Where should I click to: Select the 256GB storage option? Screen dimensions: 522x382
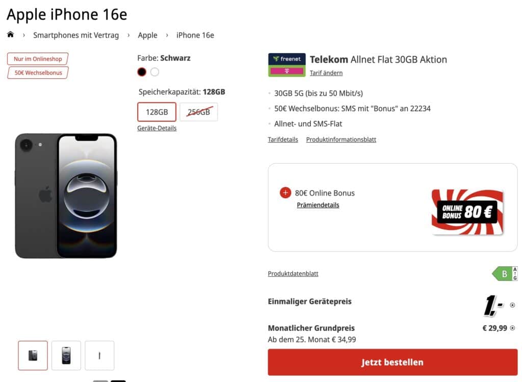click(199, 112)
